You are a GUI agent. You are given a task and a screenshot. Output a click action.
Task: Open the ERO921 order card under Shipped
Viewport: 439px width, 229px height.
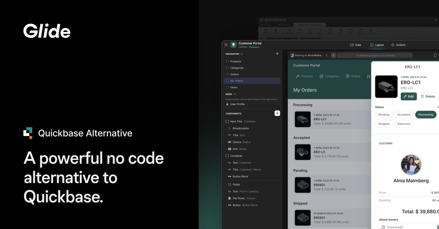coord(332,217)
